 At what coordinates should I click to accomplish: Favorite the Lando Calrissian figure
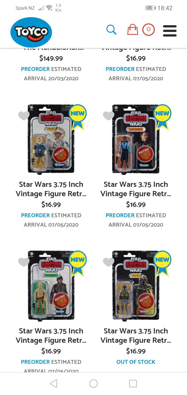pyautogui.click(x=109, y=116)
